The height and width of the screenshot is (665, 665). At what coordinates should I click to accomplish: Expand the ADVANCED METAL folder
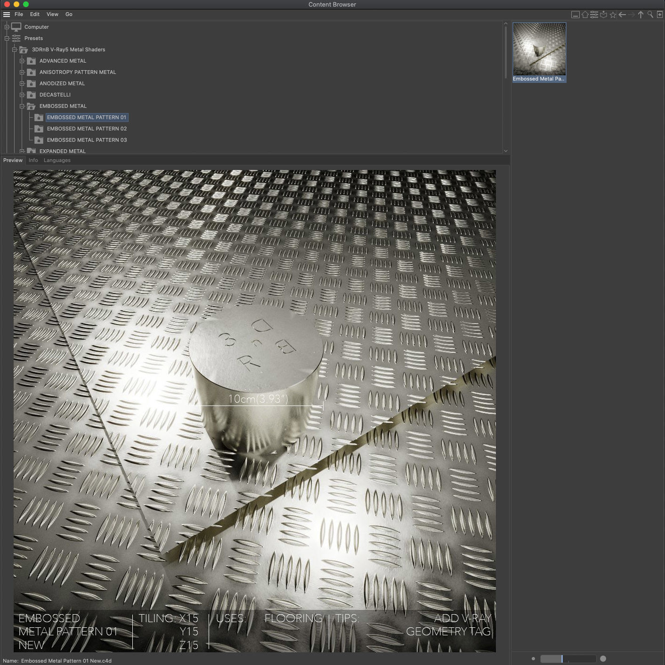tap(22, 61)
